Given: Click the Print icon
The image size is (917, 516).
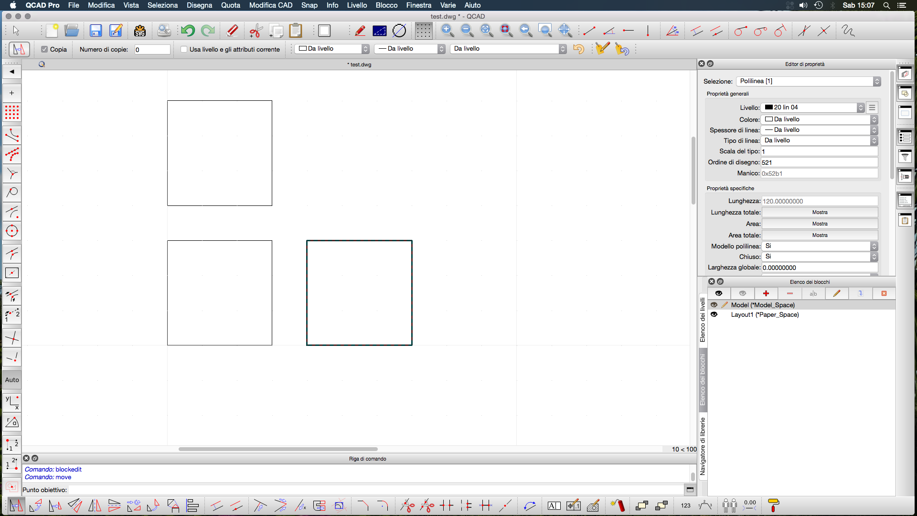Looking at the screenshot, I should tap(164, 31).
